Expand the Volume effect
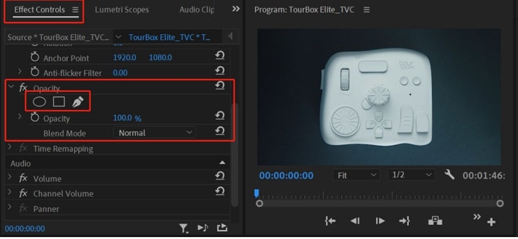The image size is (518, 239). pos(10,177)
